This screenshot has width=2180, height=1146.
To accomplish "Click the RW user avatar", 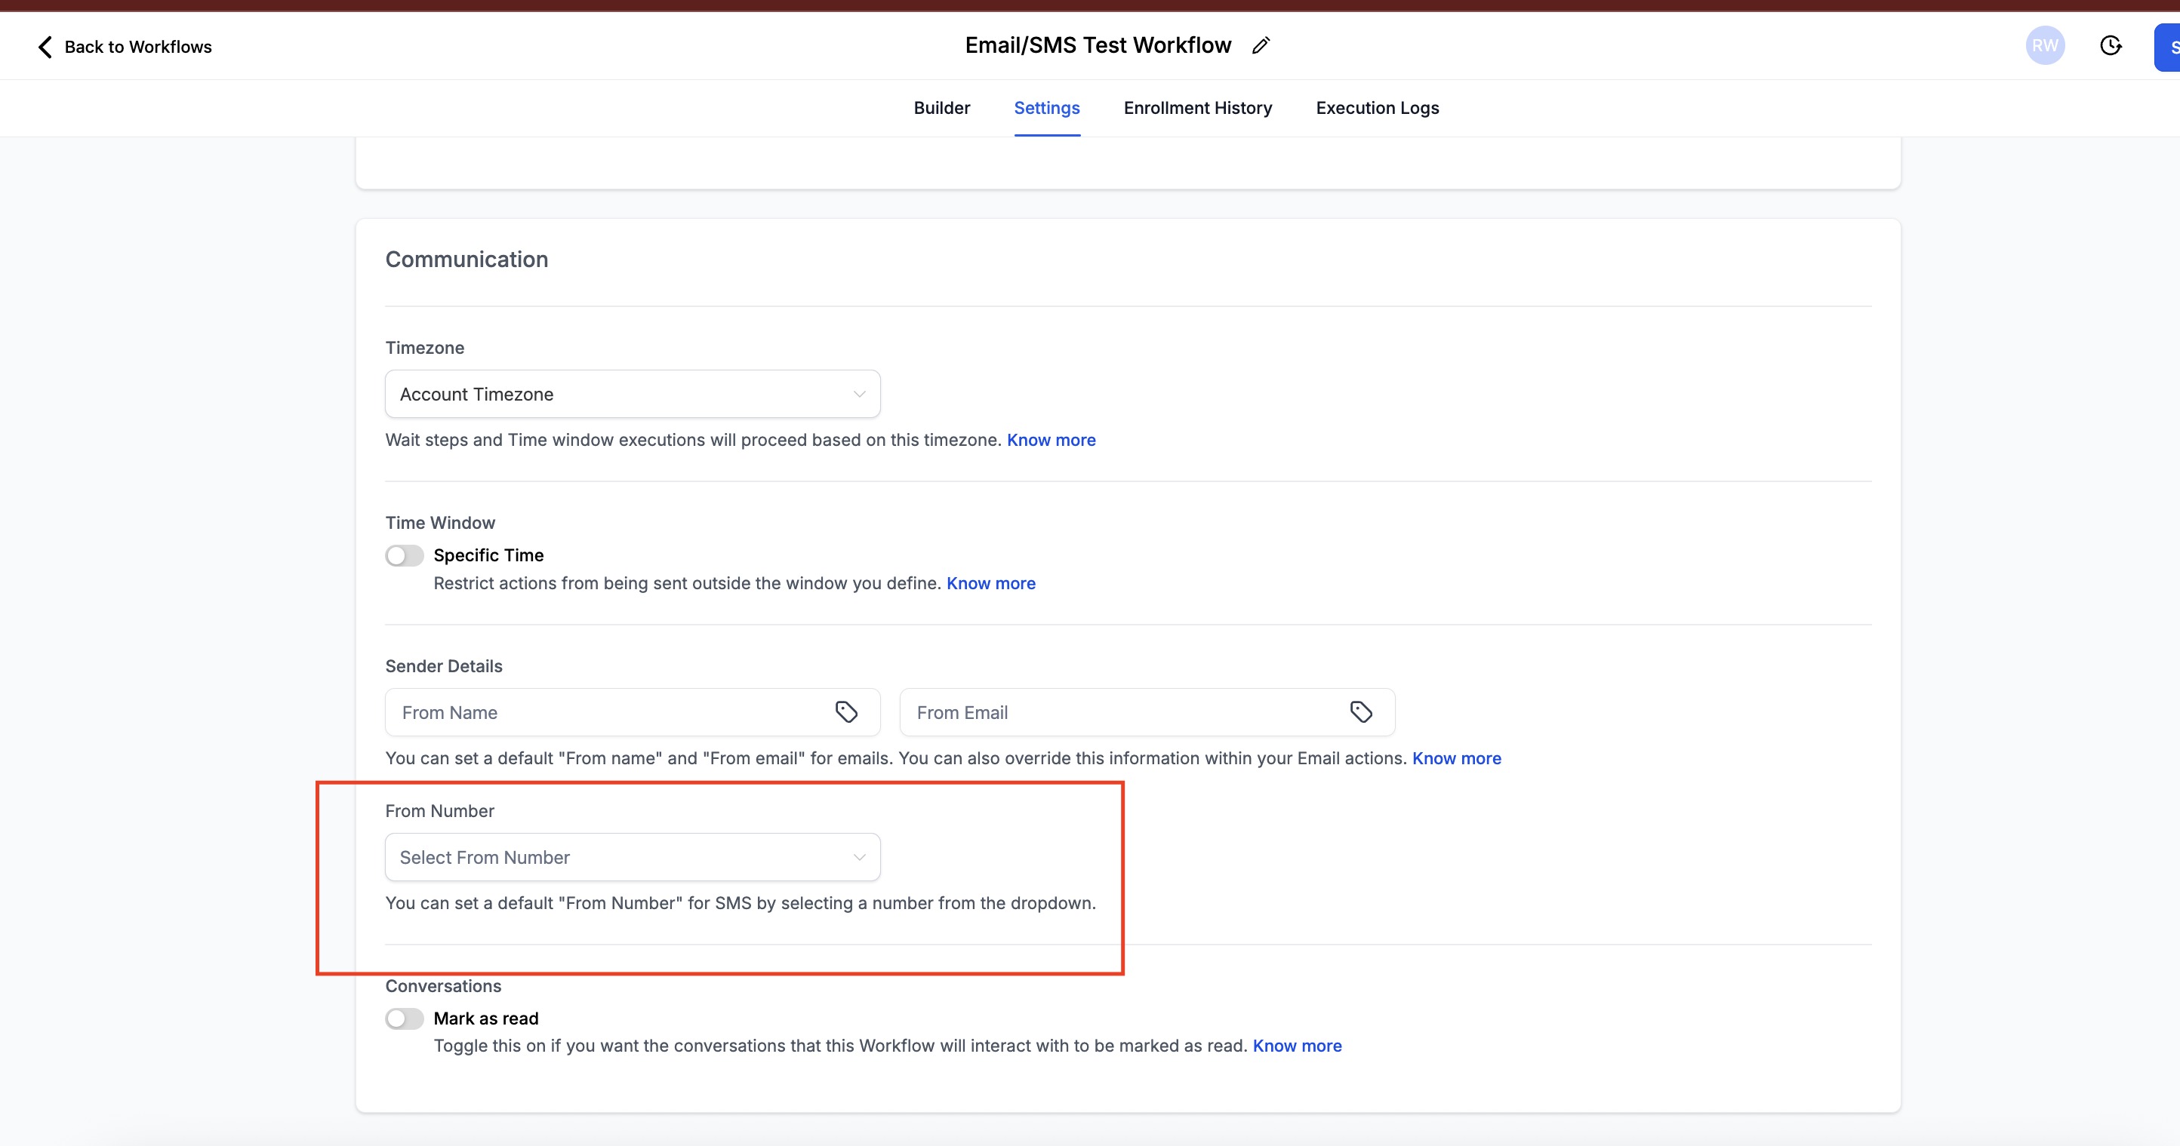I will point(2045,46).
